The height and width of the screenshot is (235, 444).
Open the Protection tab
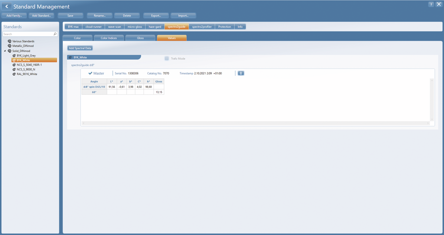point(225,26)
